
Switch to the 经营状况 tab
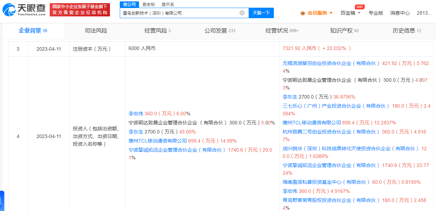tap(282, 31)
